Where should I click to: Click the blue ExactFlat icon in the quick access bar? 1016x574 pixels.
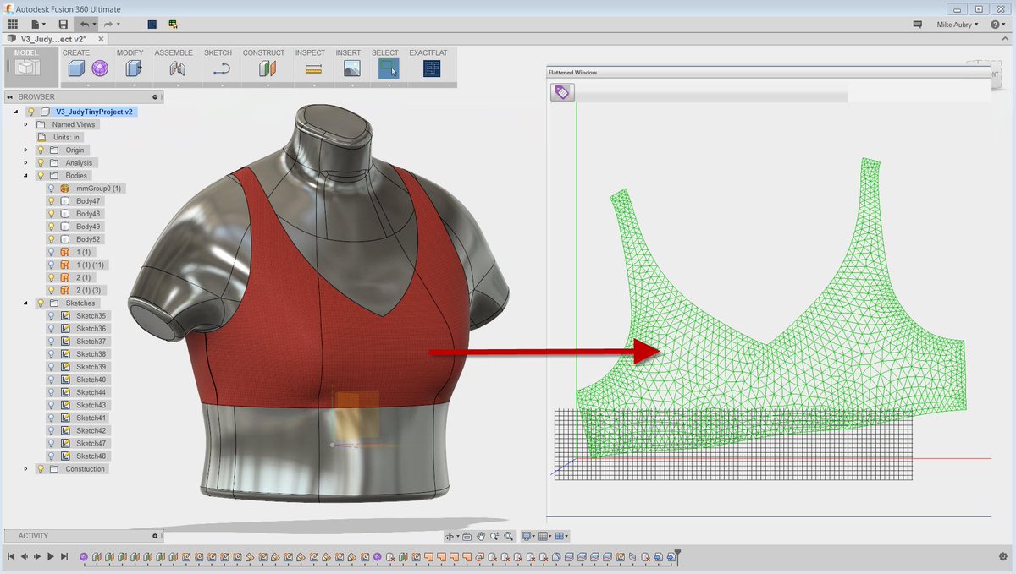coord(152,25)
